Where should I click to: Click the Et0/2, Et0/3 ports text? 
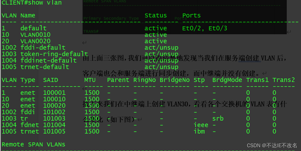(205, 28)
